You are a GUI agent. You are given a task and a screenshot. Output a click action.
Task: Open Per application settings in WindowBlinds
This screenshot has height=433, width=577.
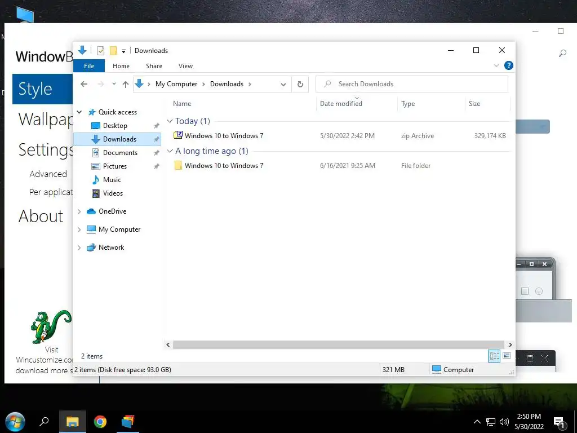point(51,192)
